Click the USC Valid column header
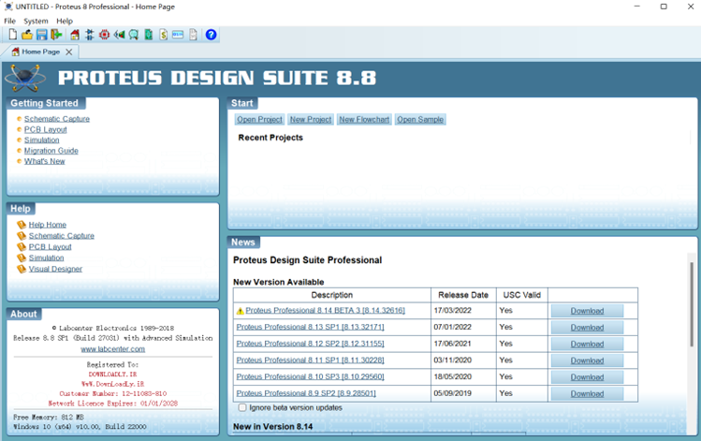 [x=521, y=295]
